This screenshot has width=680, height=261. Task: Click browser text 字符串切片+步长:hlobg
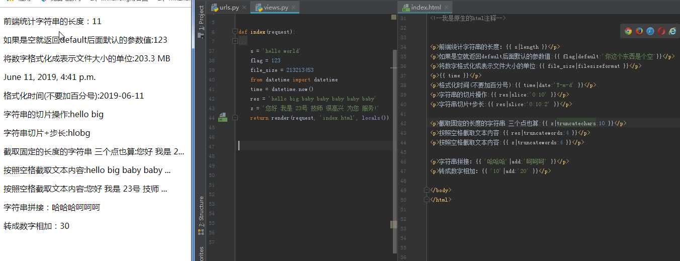tap(47, 133)
